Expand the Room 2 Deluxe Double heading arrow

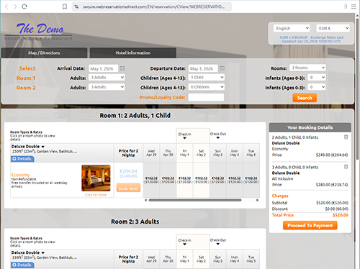tap(43, 253)
